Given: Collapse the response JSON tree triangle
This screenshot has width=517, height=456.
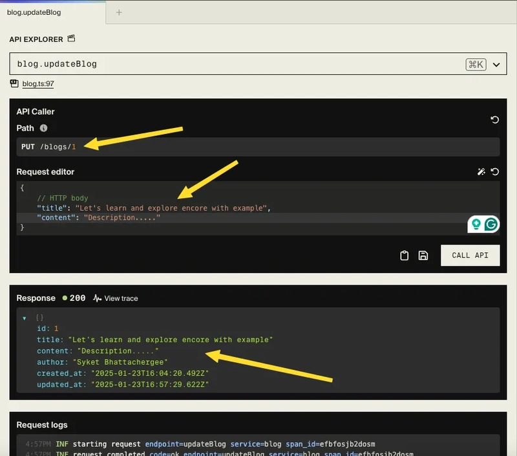Looking at the screenshot, I should click(25, 318).
